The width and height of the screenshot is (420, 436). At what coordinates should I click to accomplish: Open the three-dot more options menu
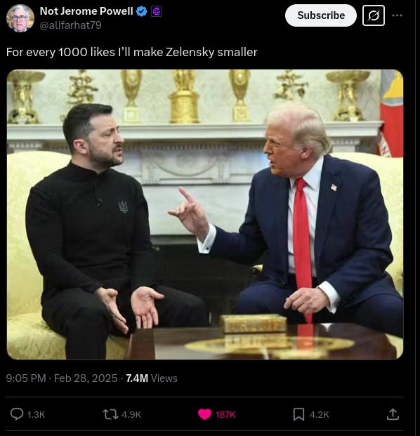(397, 15)
